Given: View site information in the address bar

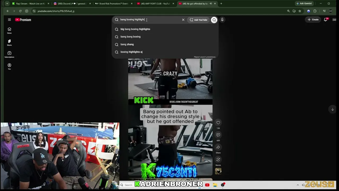Looking at the screenshot, I should click(x=34, y=11).
